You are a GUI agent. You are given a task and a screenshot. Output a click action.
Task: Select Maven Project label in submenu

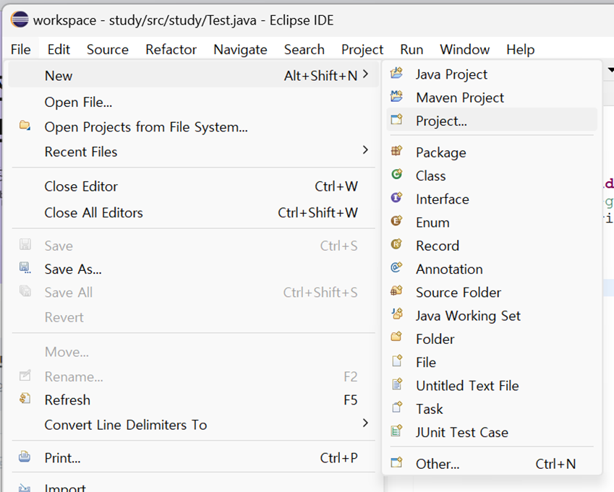(x=460, y=98)
